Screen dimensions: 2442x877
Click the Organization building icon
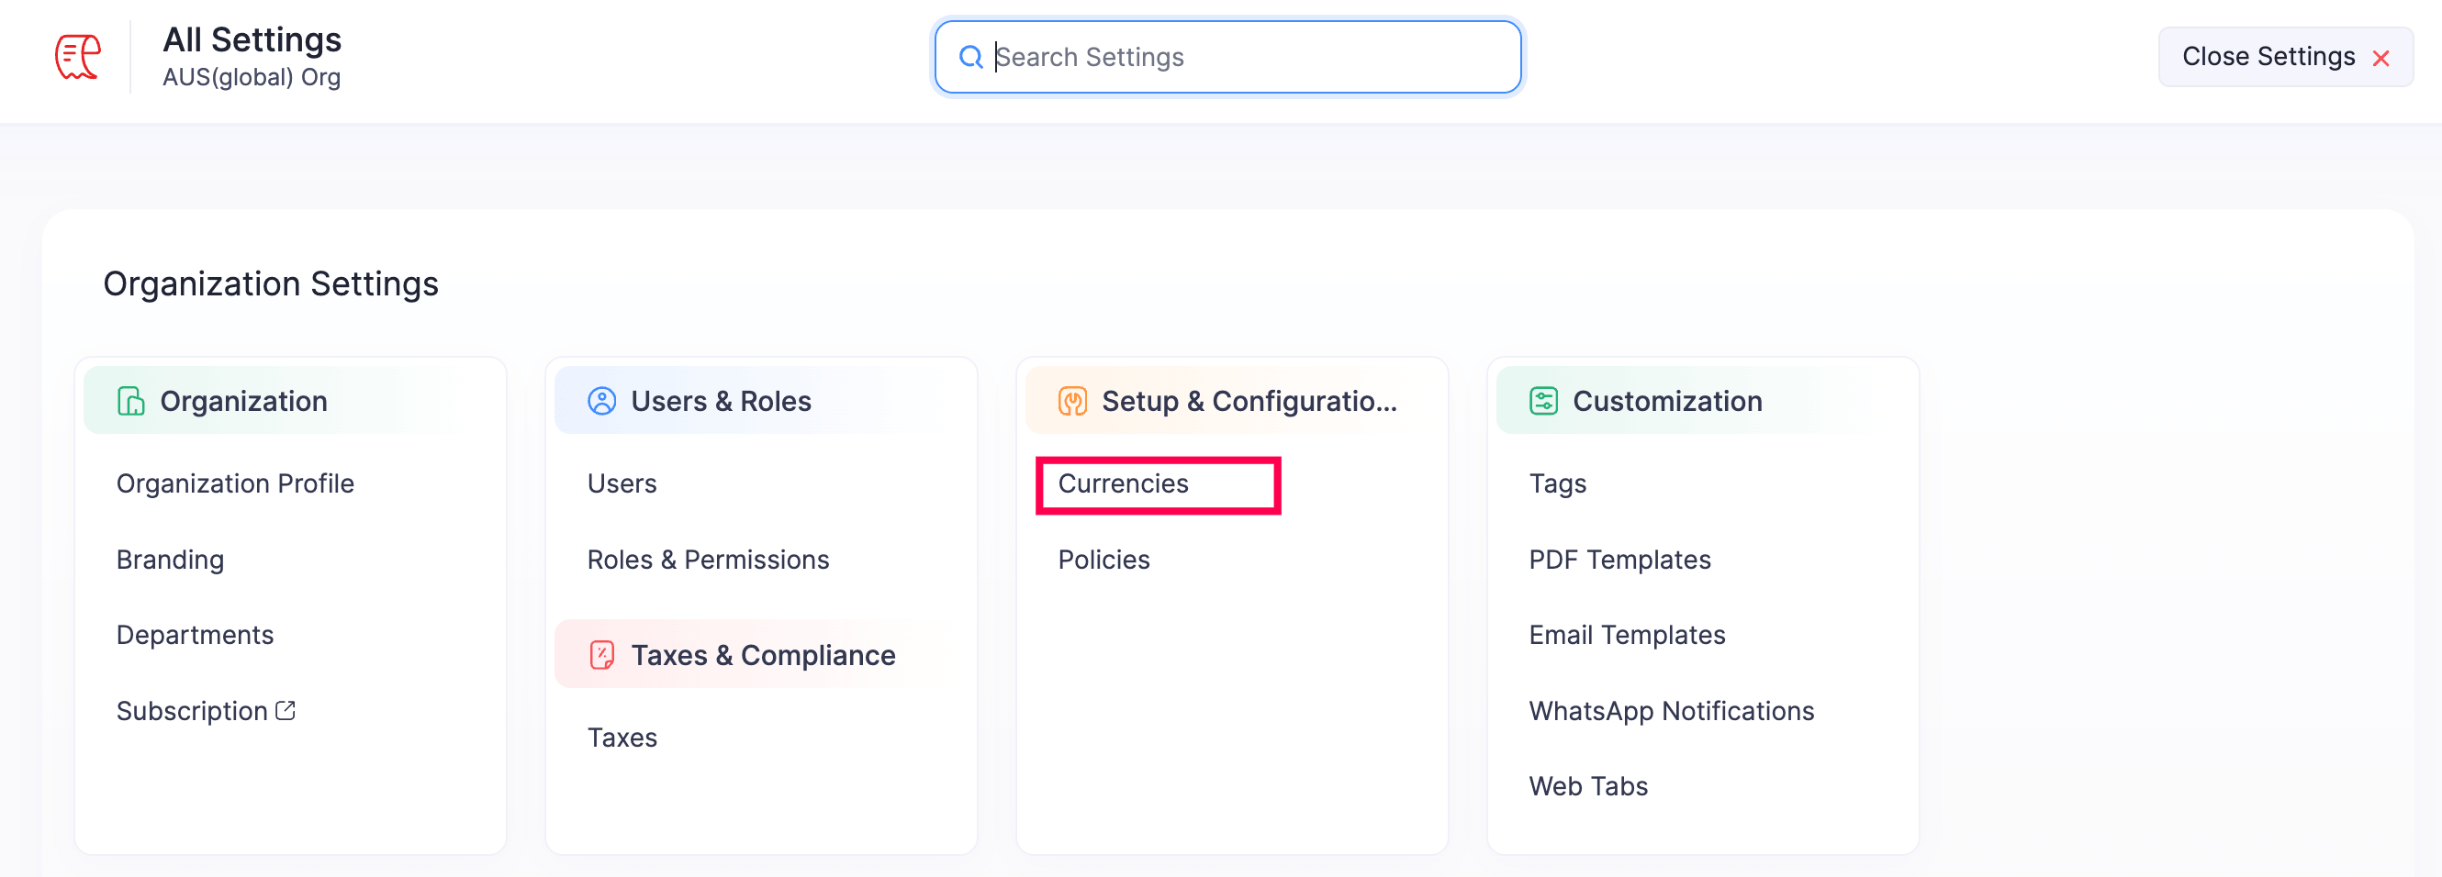(x=130, y=402)
